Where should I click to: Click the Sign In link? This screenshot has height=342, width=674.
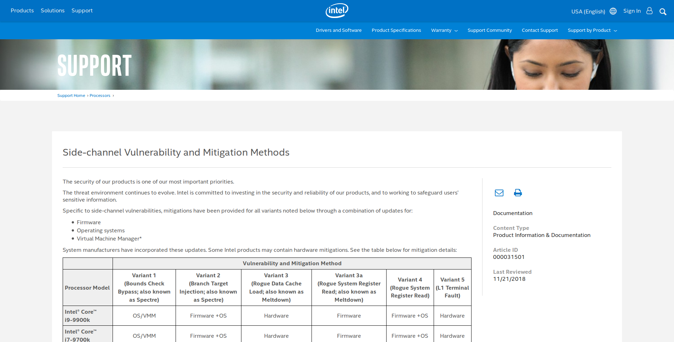[632, 11]
